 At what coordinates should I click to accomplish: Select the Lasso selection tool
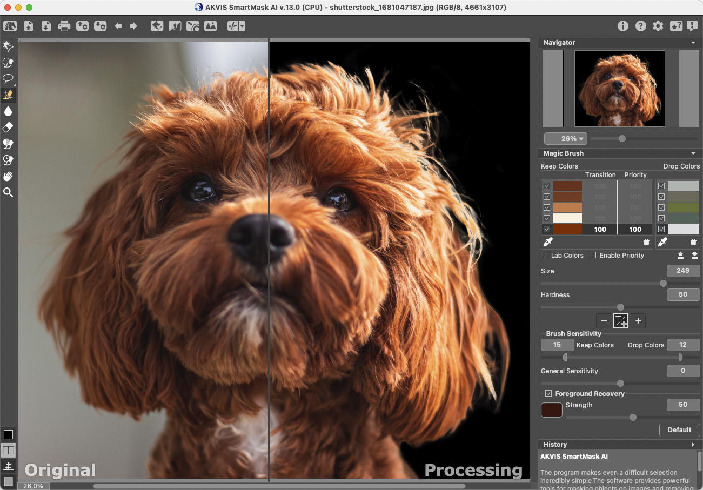[8, 79]
